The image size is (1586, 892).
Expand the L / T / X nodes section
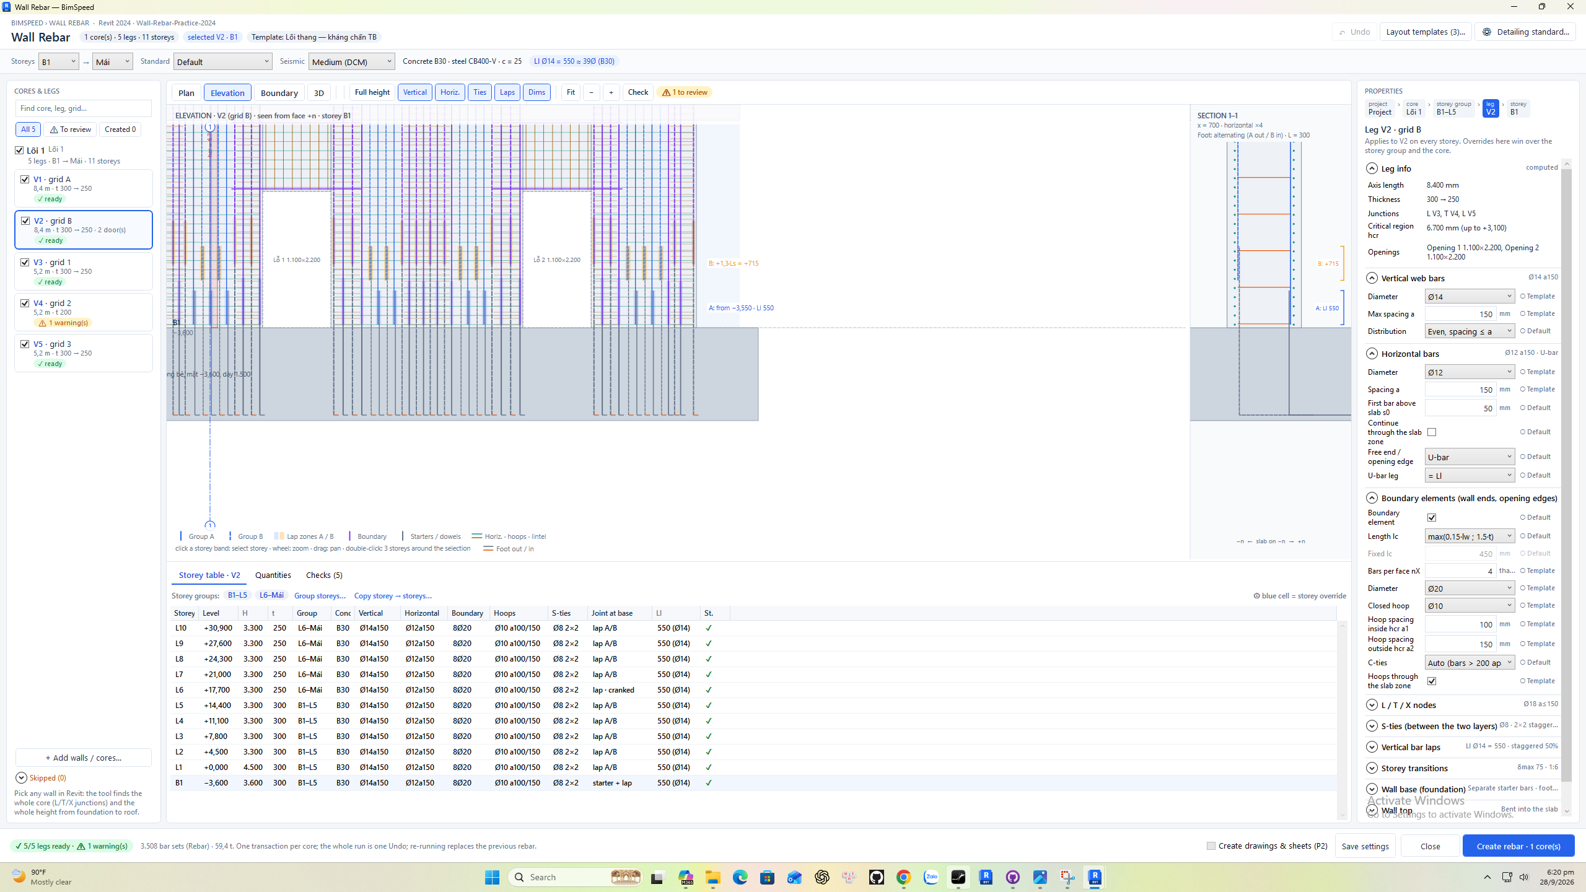tap(1372, 705)
